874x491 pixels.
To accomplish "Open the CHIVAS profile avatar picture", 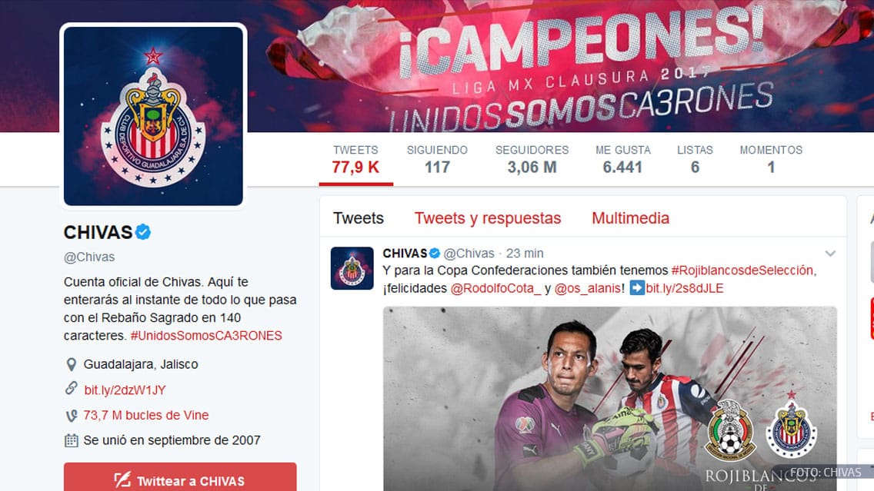I will 153,116.
